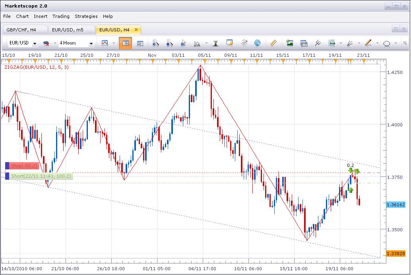411x275 pixels.
Task: Toggle the greyed eye visibility icon
Action: (244, 43)
